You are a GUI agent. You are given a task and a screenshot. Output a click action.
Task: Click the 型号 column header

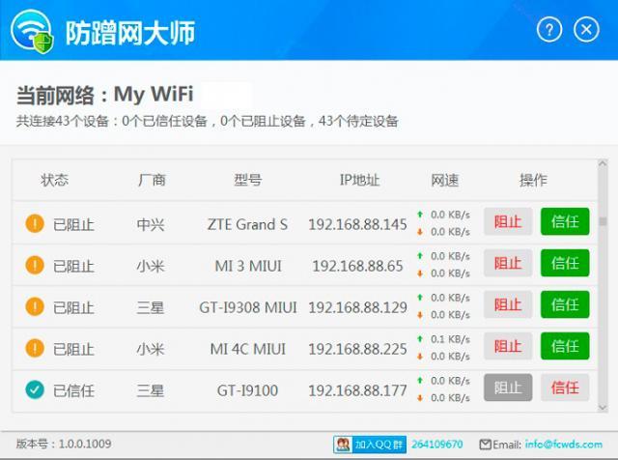coord(247,180)
